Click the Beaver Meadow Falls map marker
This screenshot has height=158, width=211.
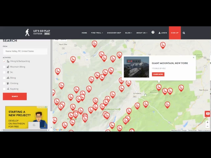[119, 109]
